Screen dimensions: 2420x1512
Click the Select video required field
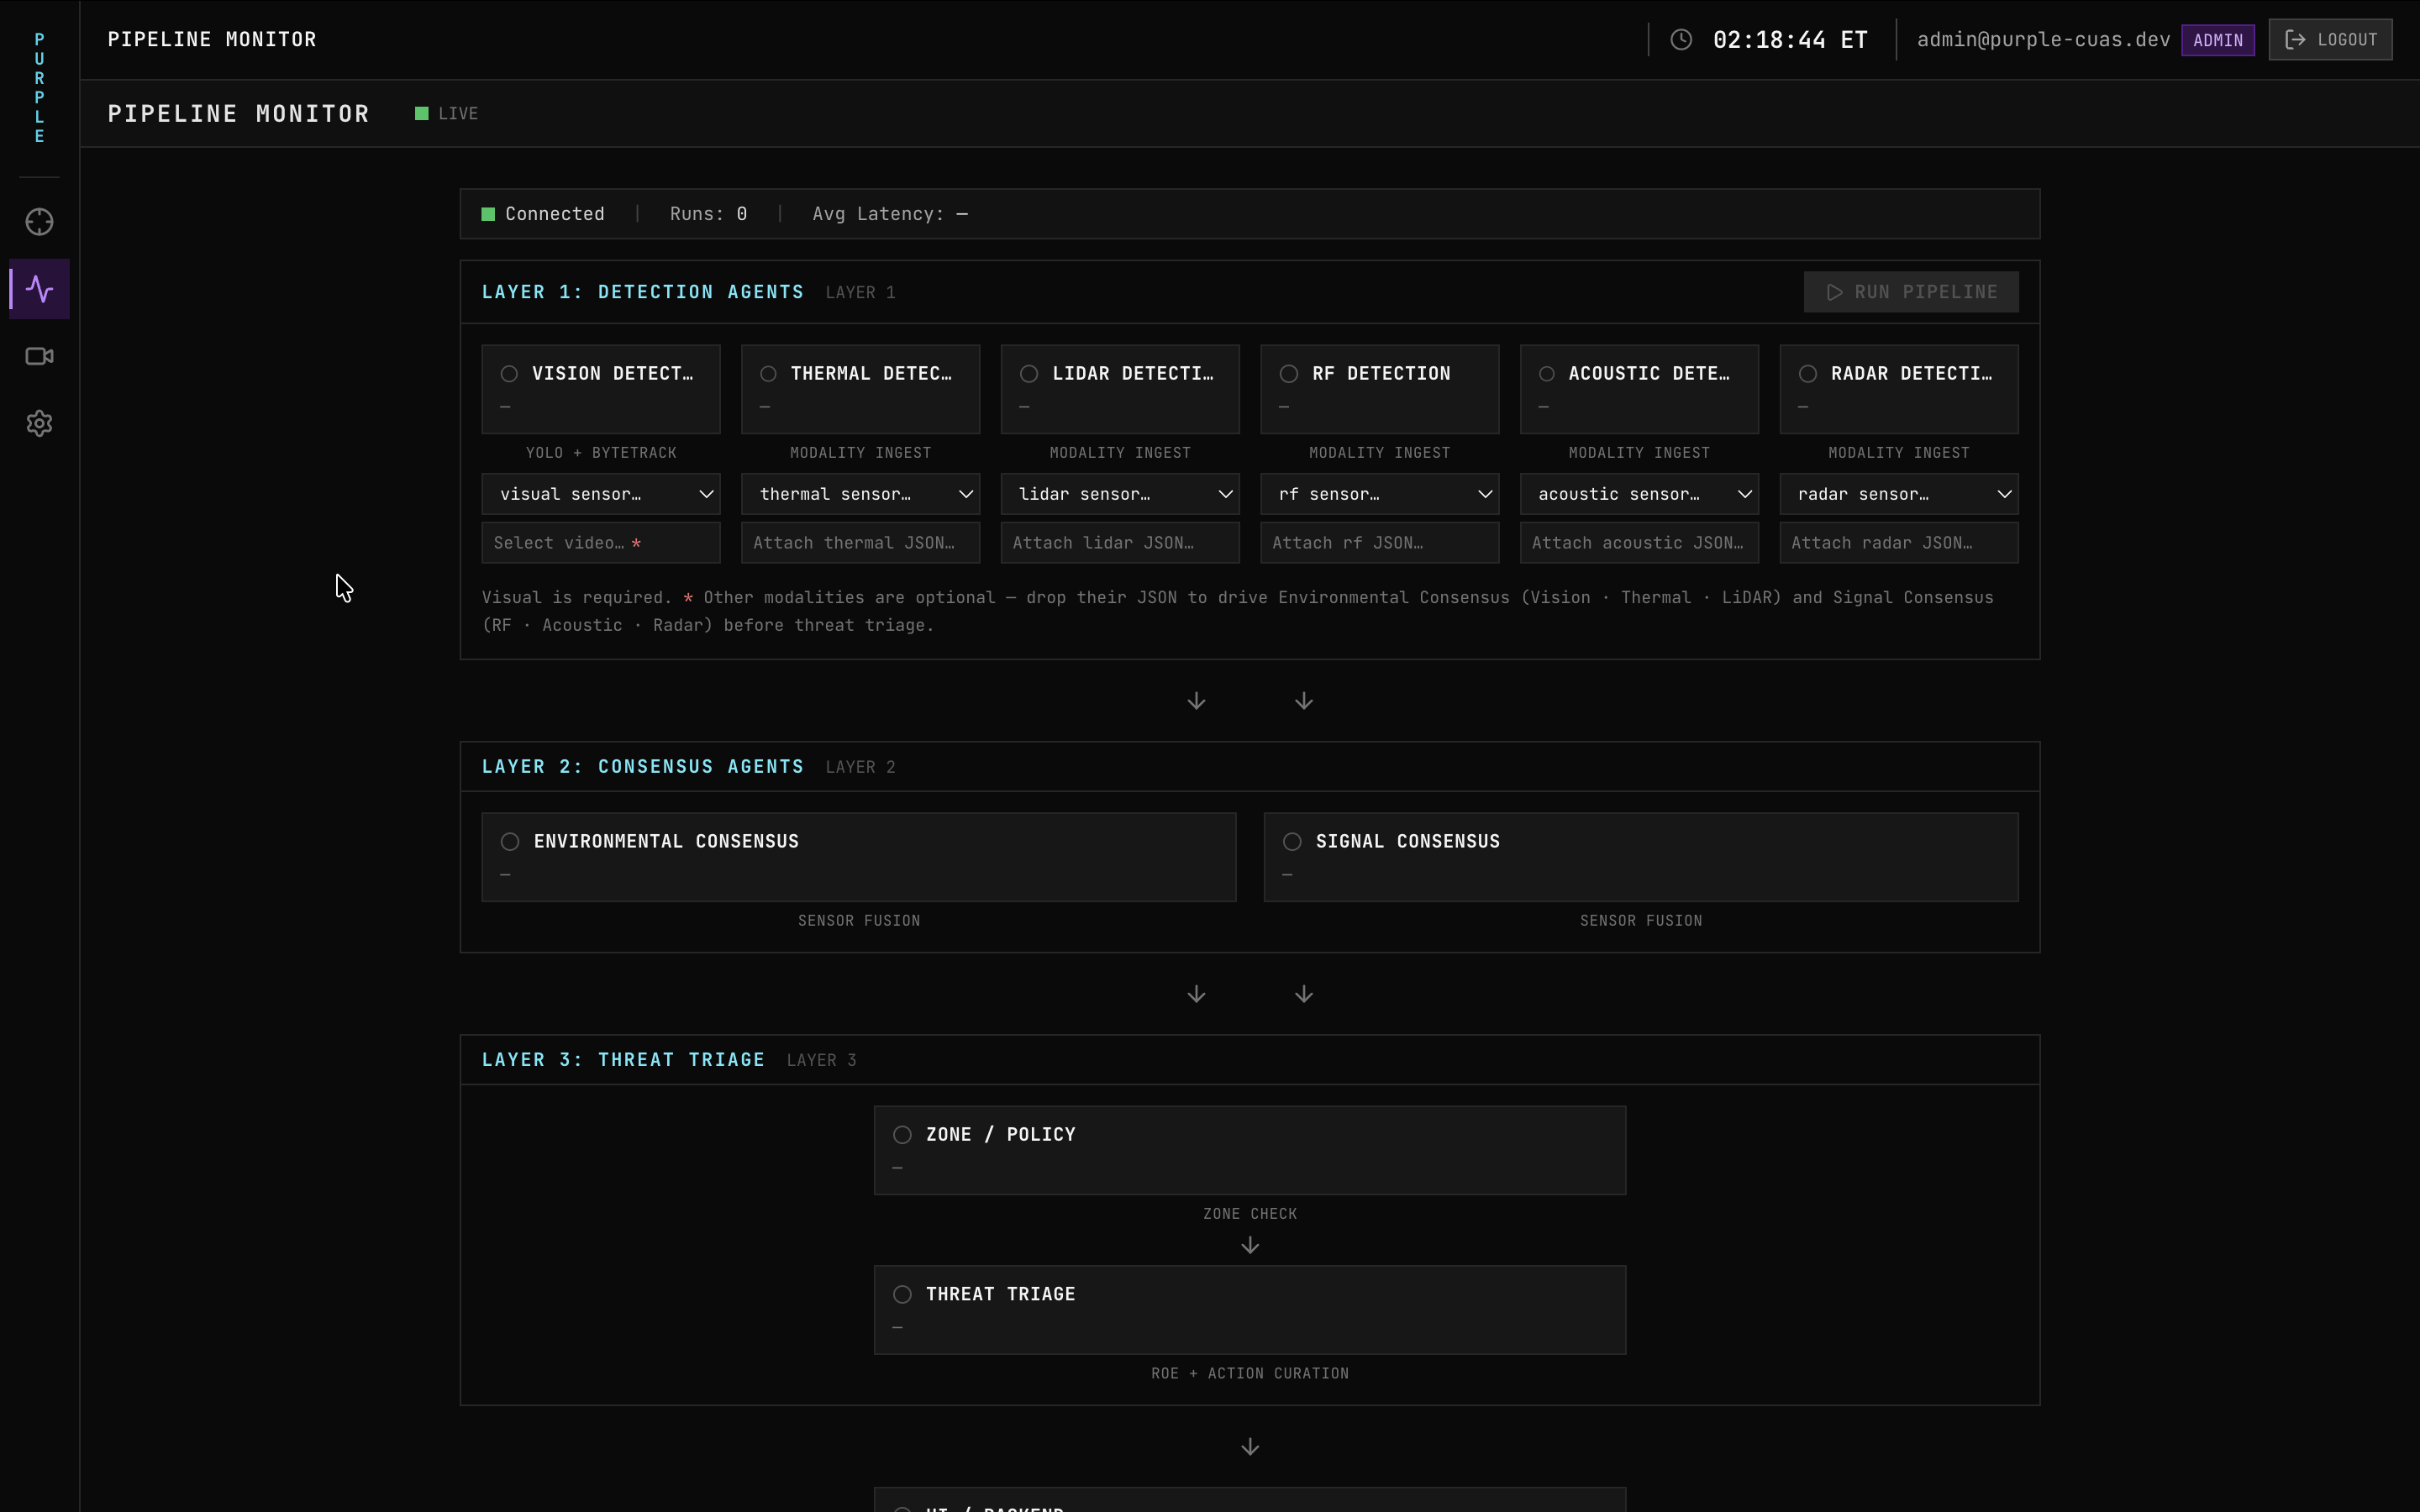coord(601,543)
